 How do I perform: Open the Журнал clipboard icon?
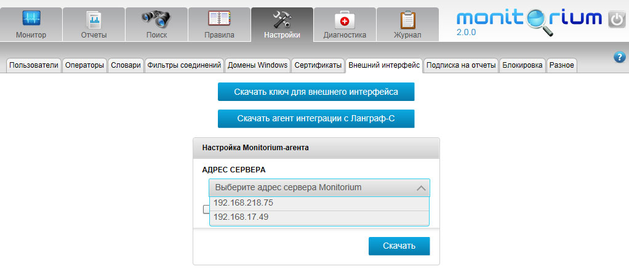pyautogui.click(x=407, y=19)
